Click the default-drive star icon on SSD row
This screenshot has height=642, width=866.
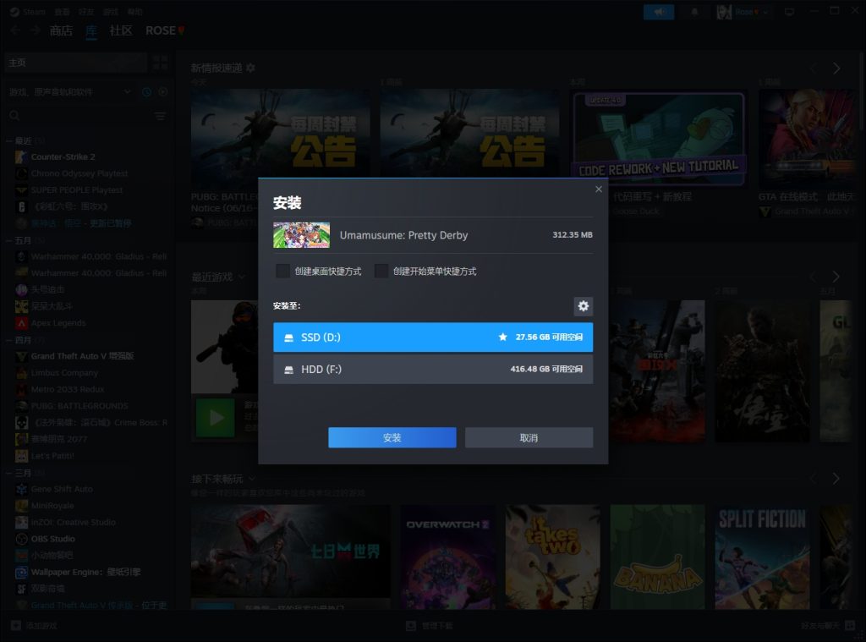tap(502, 337)
